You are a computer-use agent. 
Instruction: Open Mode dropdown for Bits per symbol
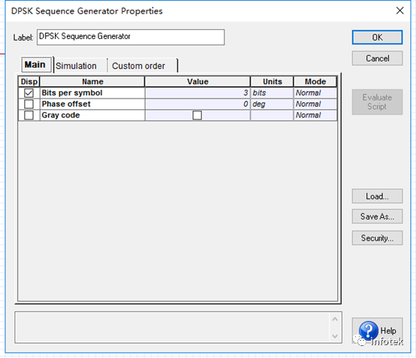(x=315, y=93)
